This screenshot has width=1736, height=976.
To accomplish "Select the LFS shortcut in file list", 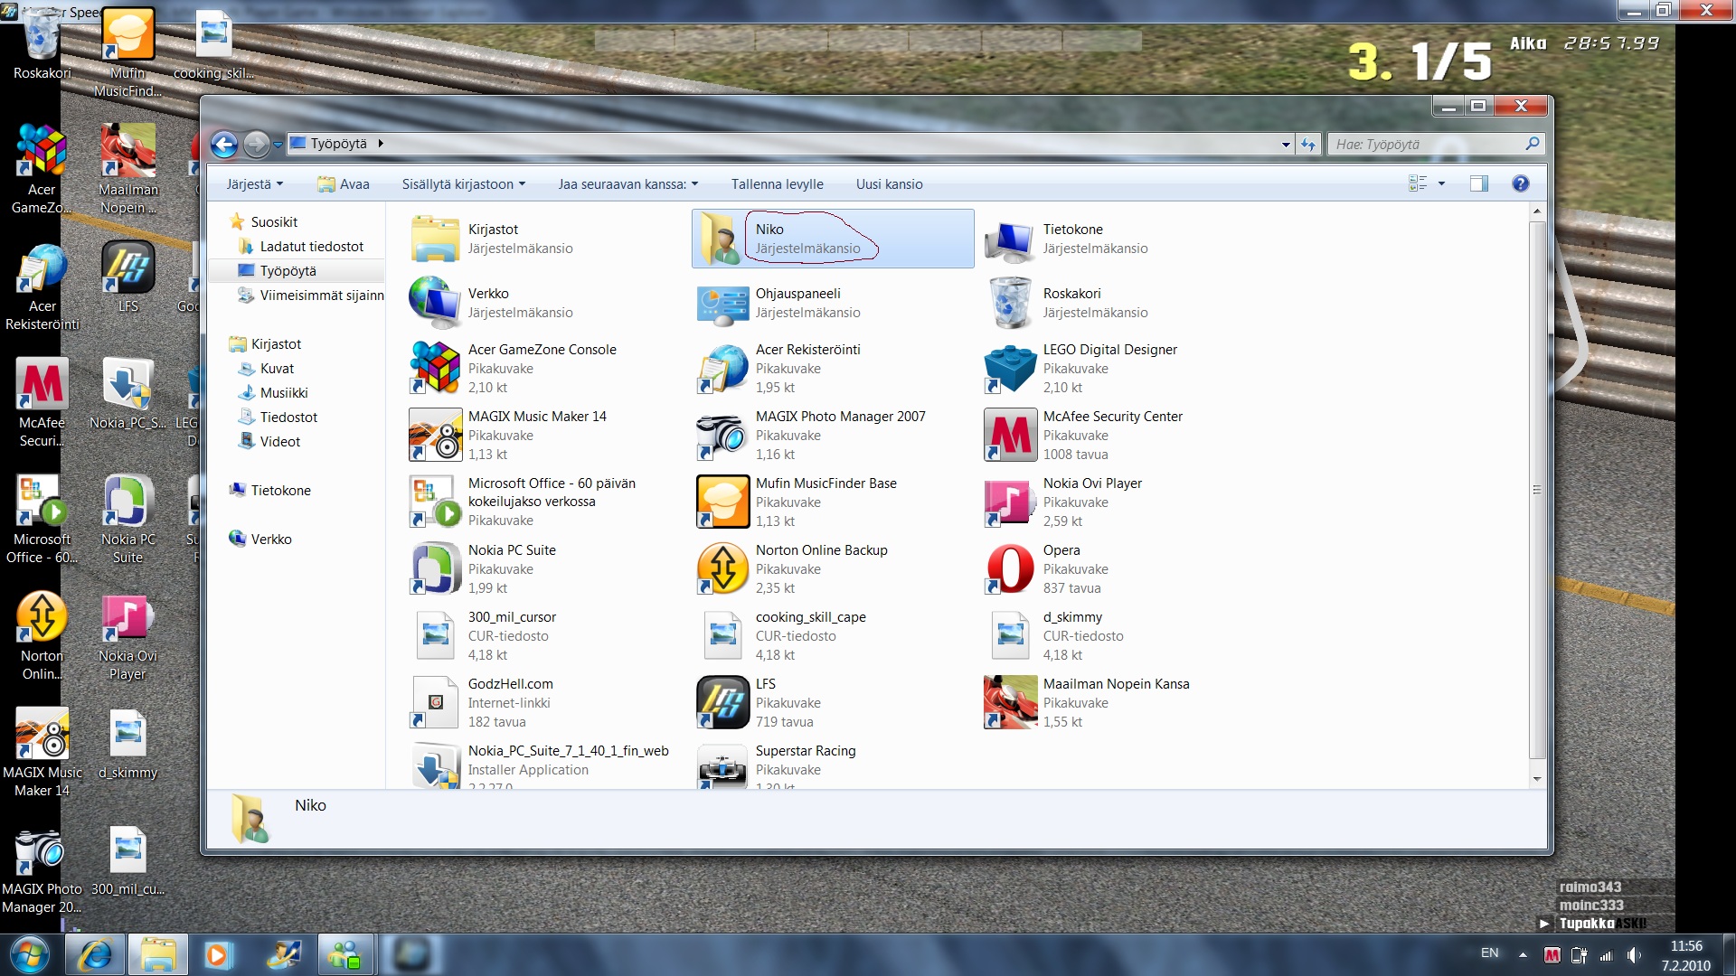I will pos(723,702).
